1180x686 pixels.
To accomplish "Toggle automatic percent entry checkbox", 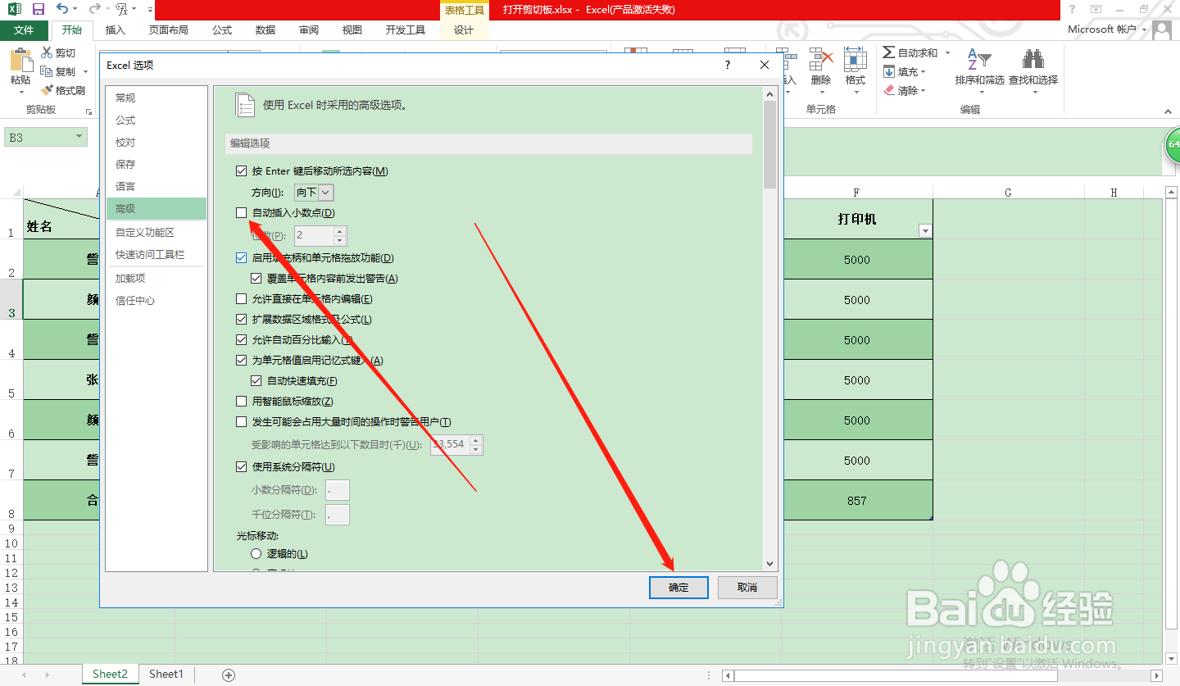I will 241,340.
